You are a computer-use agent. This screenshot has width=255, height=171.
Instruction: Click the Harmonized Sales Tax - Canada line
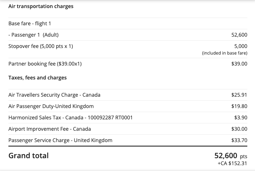tap(70, 118)
